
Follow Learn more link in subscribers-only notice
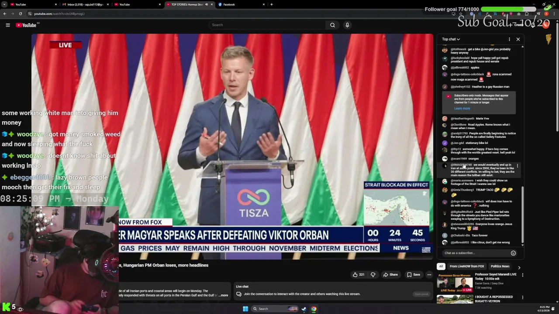click(x=462, y=109)
